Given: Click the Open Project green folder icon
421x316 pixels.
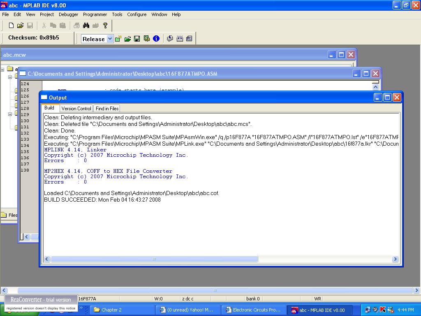Looking at the screenshot, I should (127, 39).
